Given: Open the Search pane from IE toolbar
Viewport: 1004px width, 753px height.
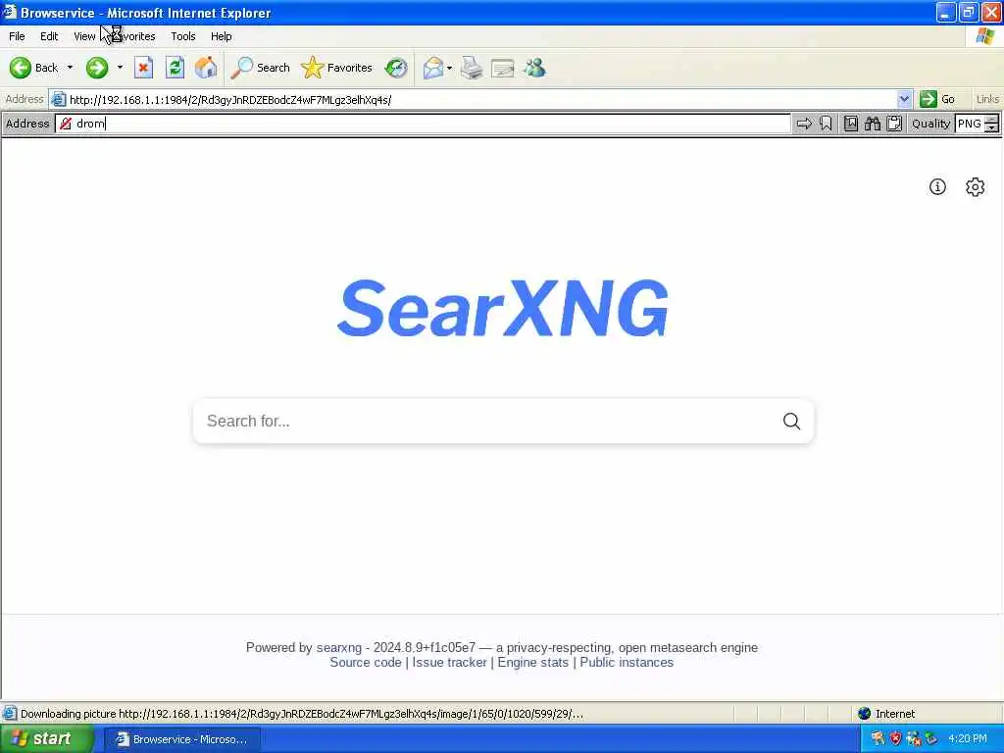Looking at the screenshot, I should point(261,68).
